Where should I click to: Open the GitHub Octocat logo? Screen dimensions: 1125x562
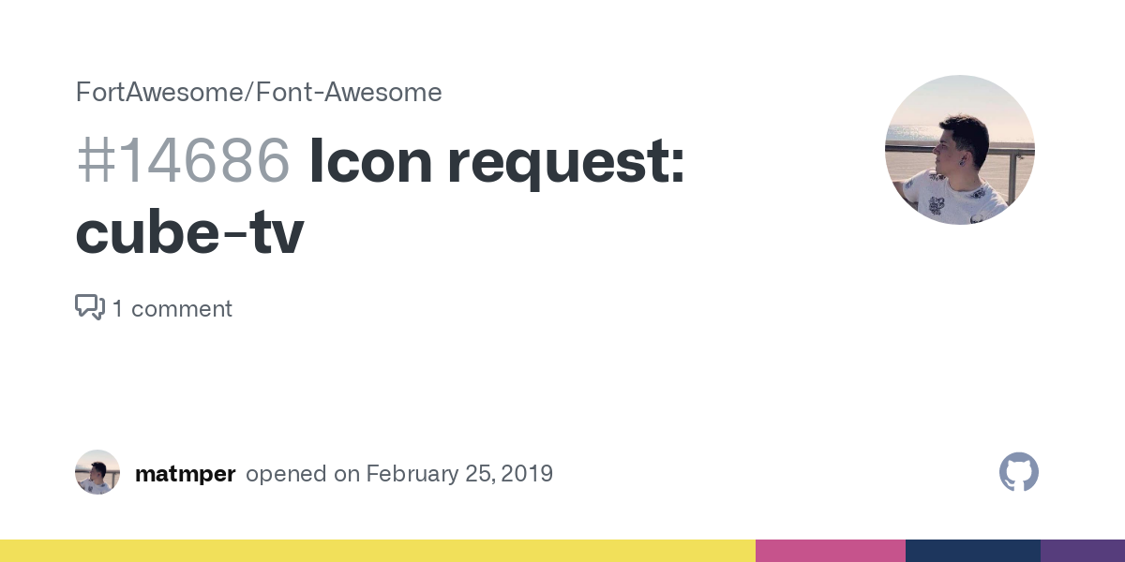click(x=1019, y=473)
